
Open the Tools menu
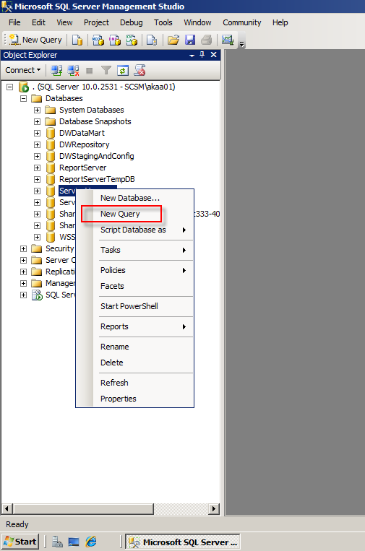click(163, 22)
